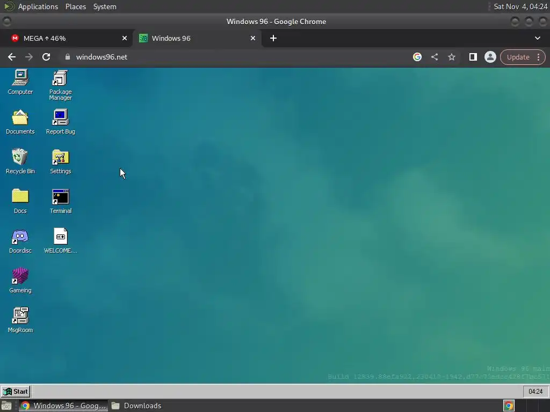Select the Windows 96 tab

point(197,38)
